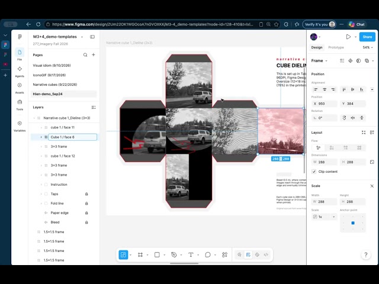Switch to the Design tab
Screen dimensions: 379x284
[x=317, y=47]
